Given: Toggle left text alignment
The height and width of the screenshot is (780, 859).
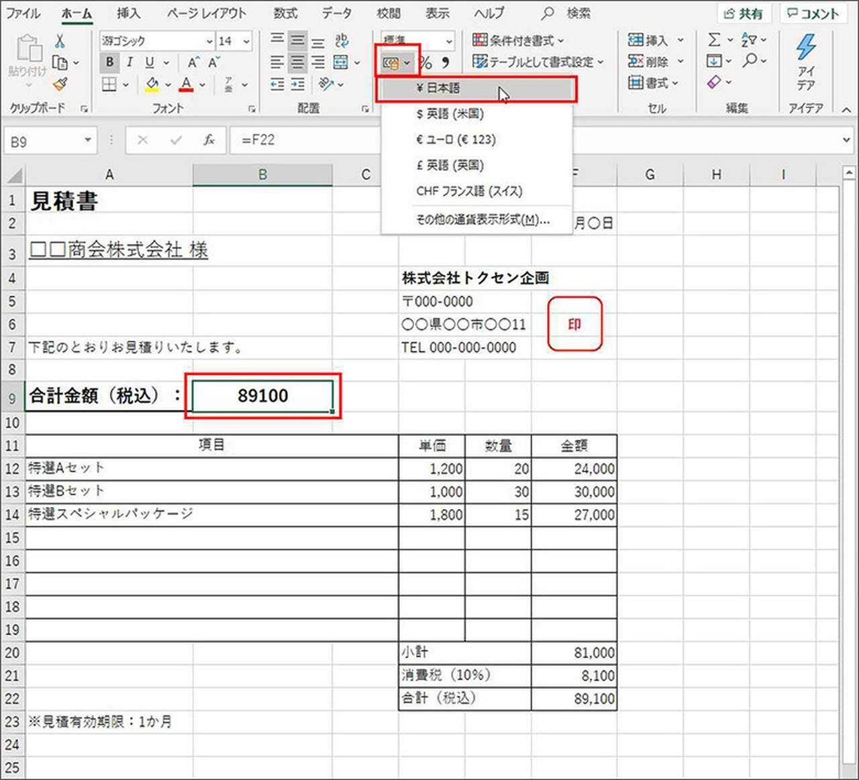Looking at the screenshot, I should pos(277,62).
